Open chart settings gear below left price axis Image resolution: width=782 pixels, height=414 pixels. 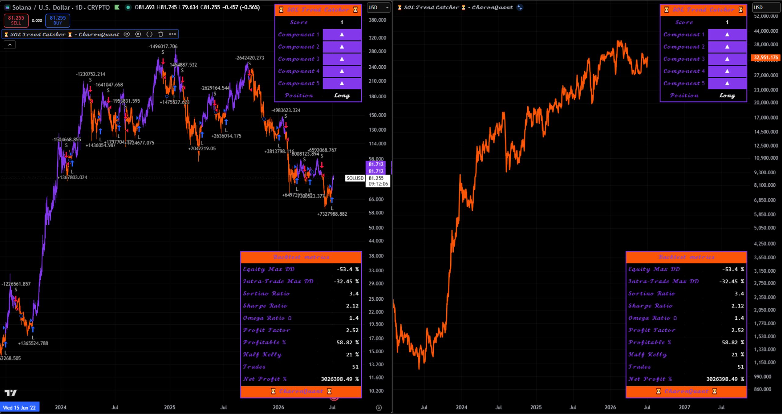pos(379,408)
